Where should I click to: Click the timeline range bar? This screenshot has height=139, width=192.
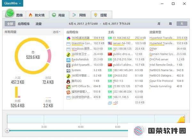[x=68, y=131]
